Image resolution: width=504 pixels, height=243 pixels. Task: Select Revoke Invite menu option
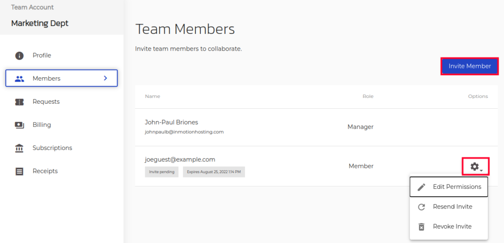452,226
